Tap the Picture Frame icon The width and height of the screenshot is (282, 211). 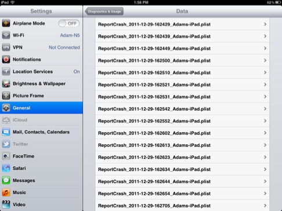[x=6, y=96]
